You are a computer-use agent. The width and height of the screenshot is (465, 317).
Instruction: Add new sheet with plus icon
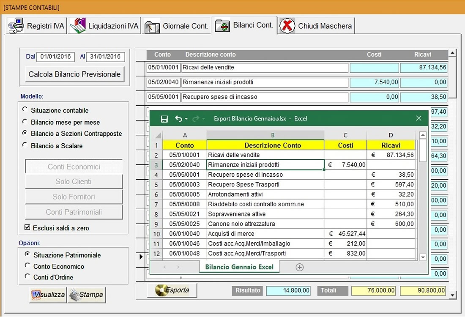point(300,267)
